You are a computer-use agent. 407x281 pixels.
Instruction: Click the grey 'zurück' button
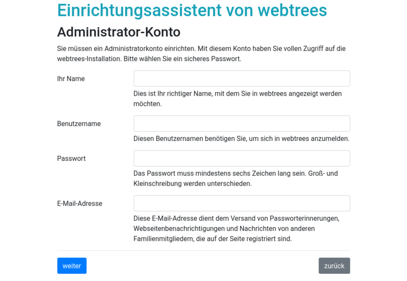click(334, 266)
